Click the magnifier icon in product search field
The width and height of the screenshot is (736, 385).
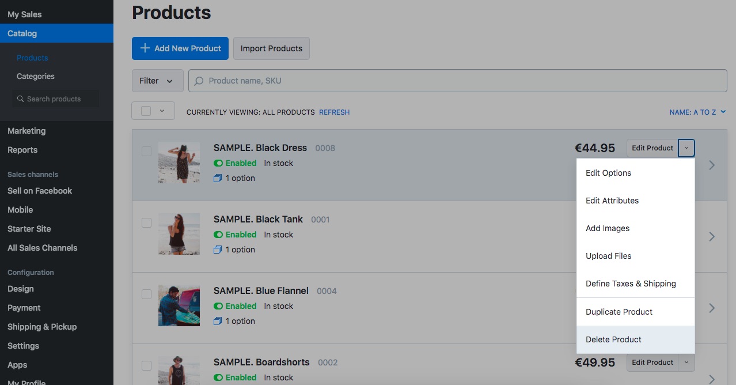(199, 81)
